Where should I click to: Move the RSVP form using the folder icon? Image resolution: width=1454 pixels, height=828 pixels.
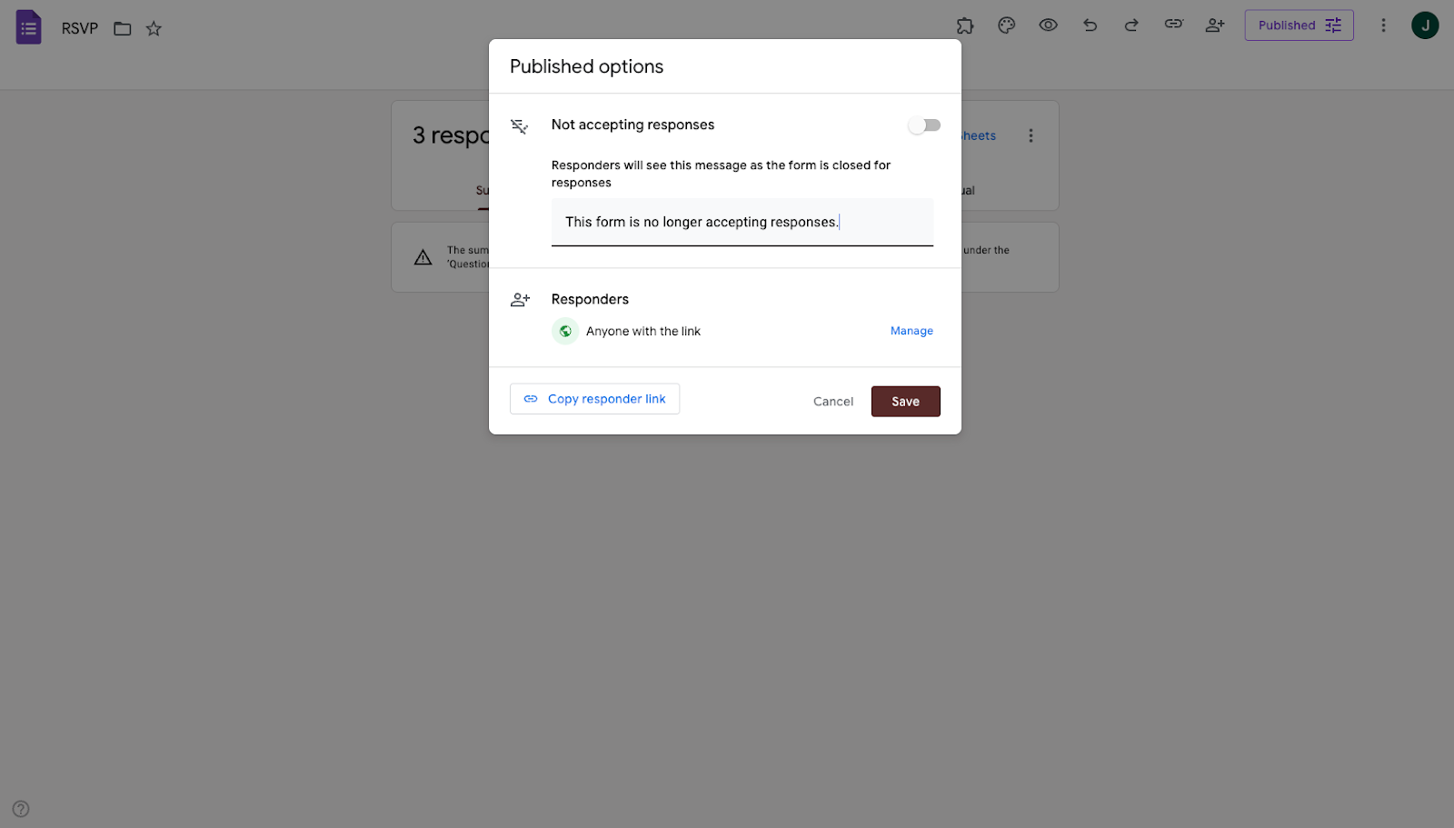(x=122, y=28)
